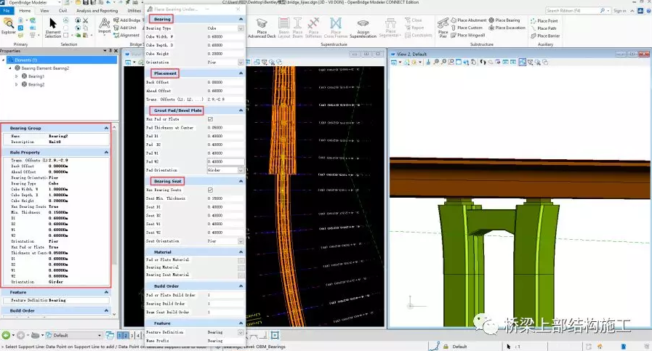Image resolution: width=652 pixels, height=351 pixels.
Task: Click the cut scissors icon in Selection group
Action: point(85,20)
